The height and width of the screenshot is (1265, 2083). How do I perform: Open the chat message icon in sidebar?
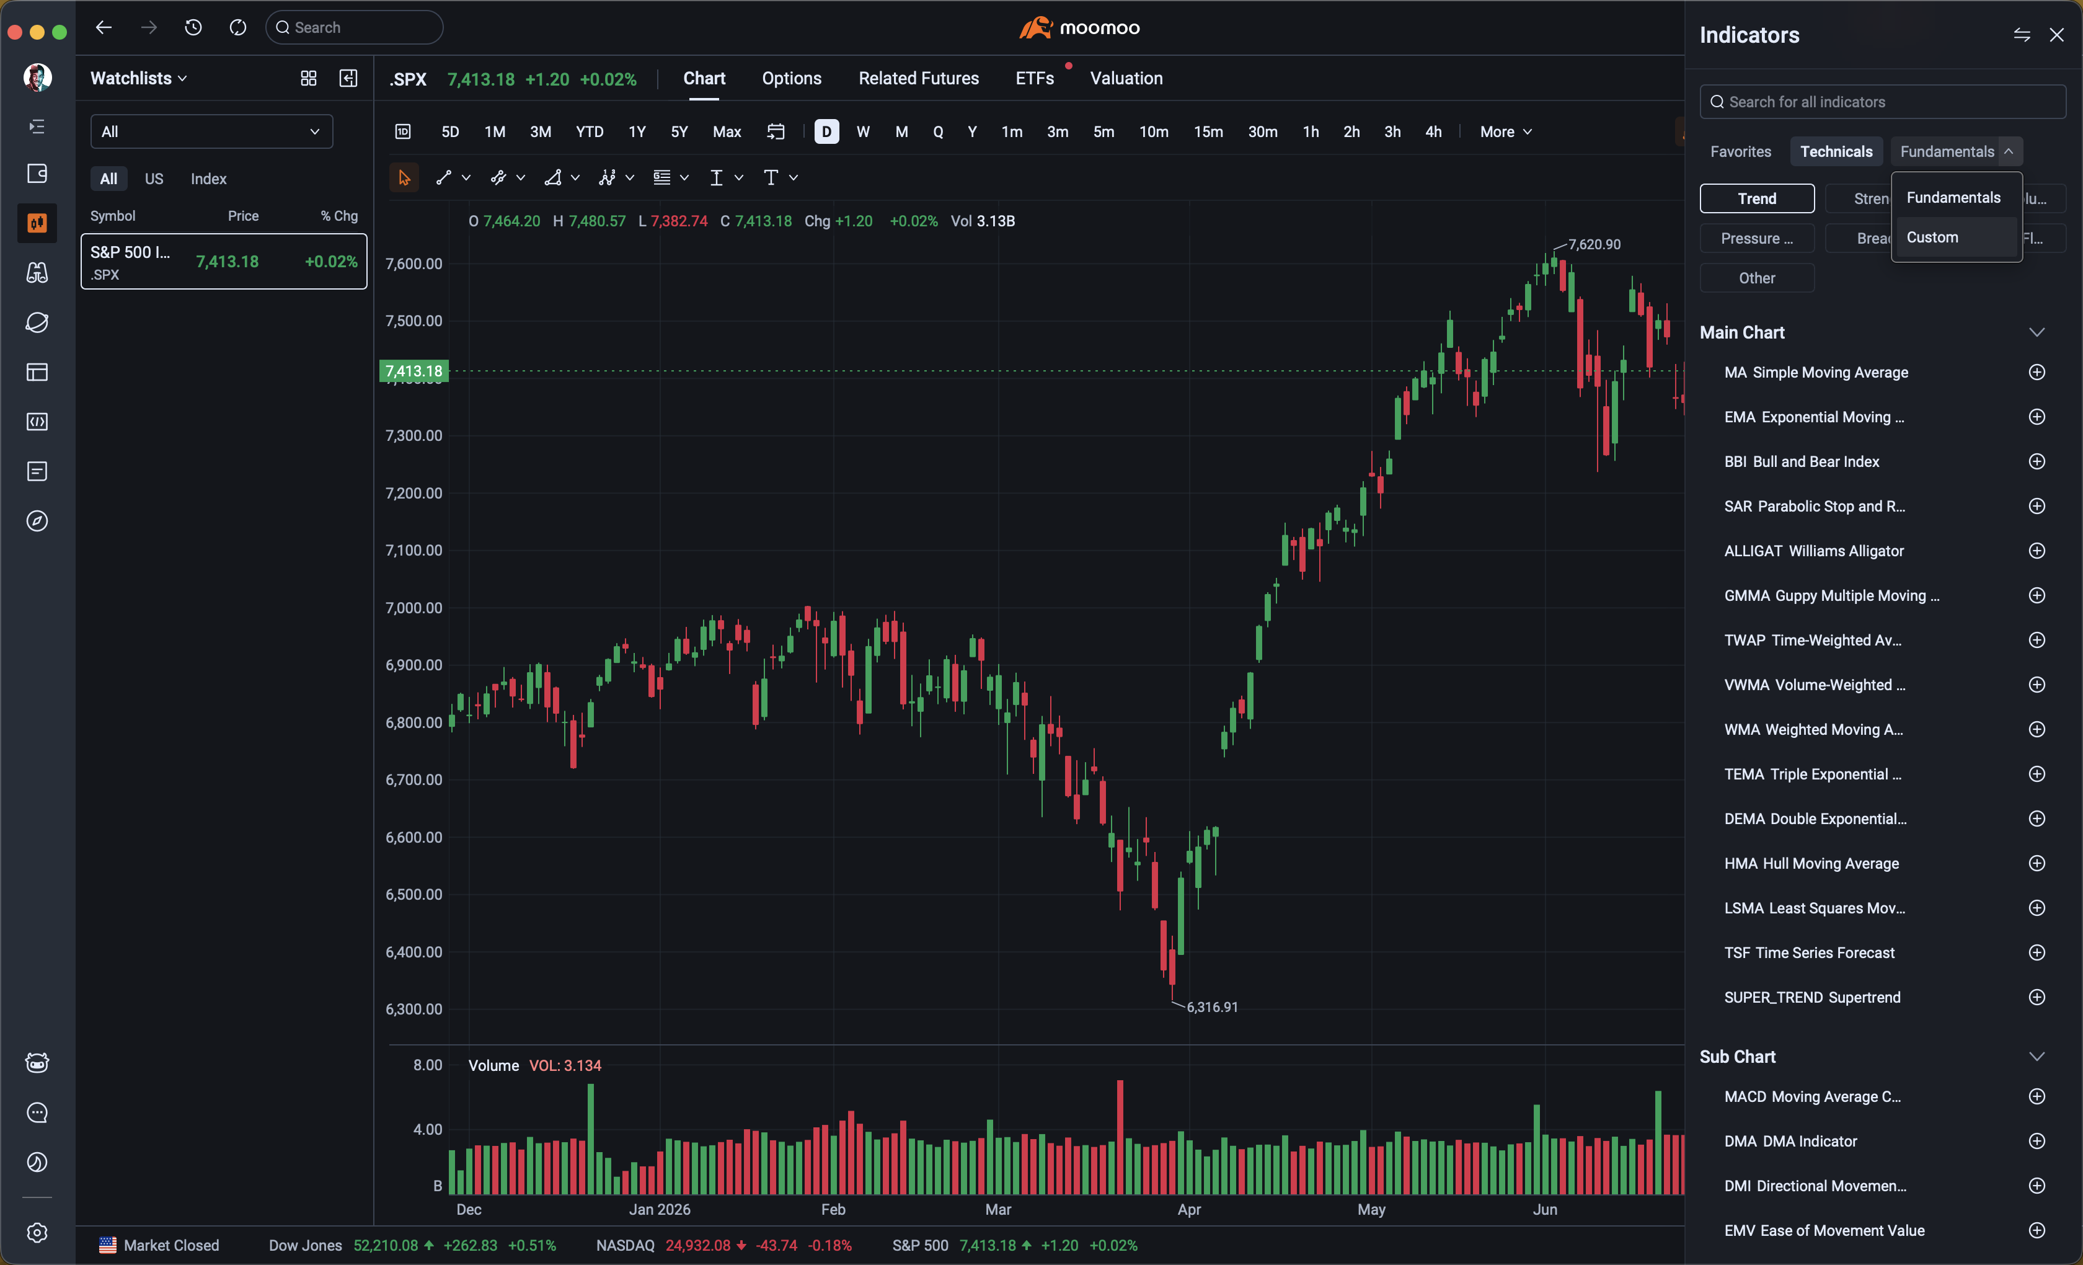[x=37, y=1113]
